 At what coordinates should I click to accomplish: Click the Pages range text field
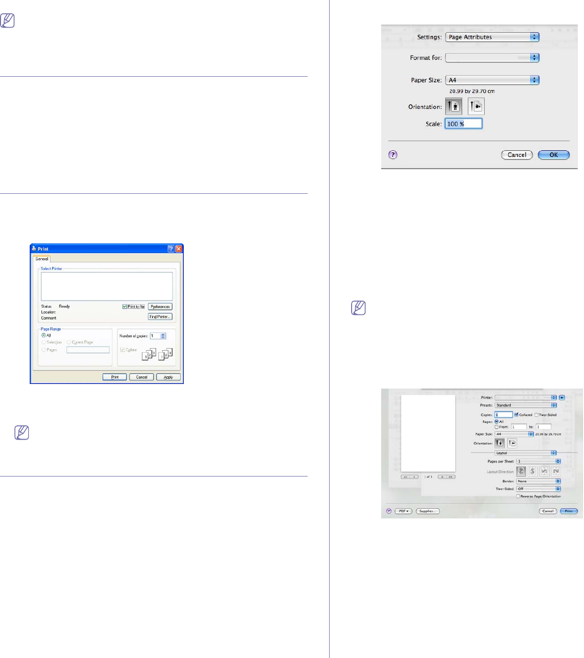pyautogui.click(x=88, y=350)
